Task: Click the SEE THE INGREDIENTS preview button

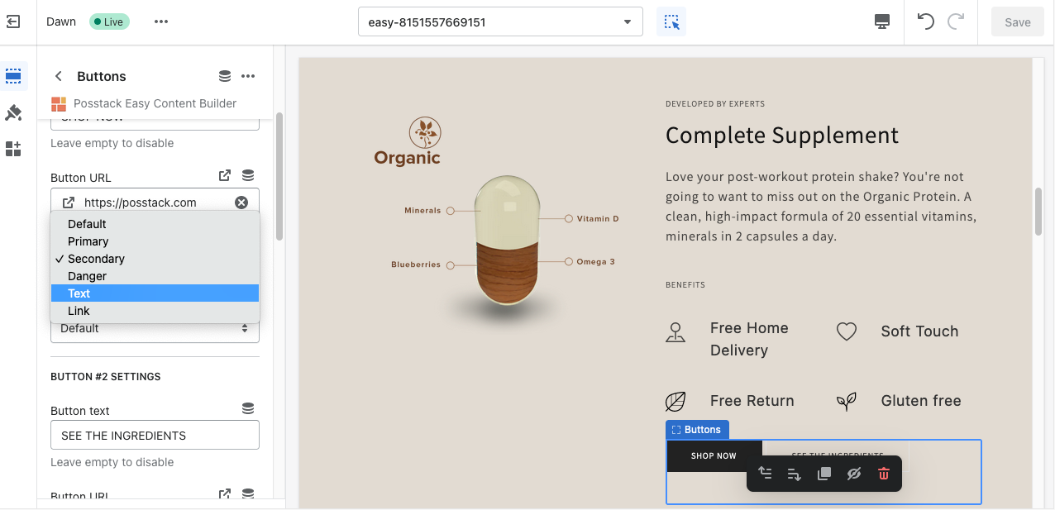Action: [x=837, y=455]
